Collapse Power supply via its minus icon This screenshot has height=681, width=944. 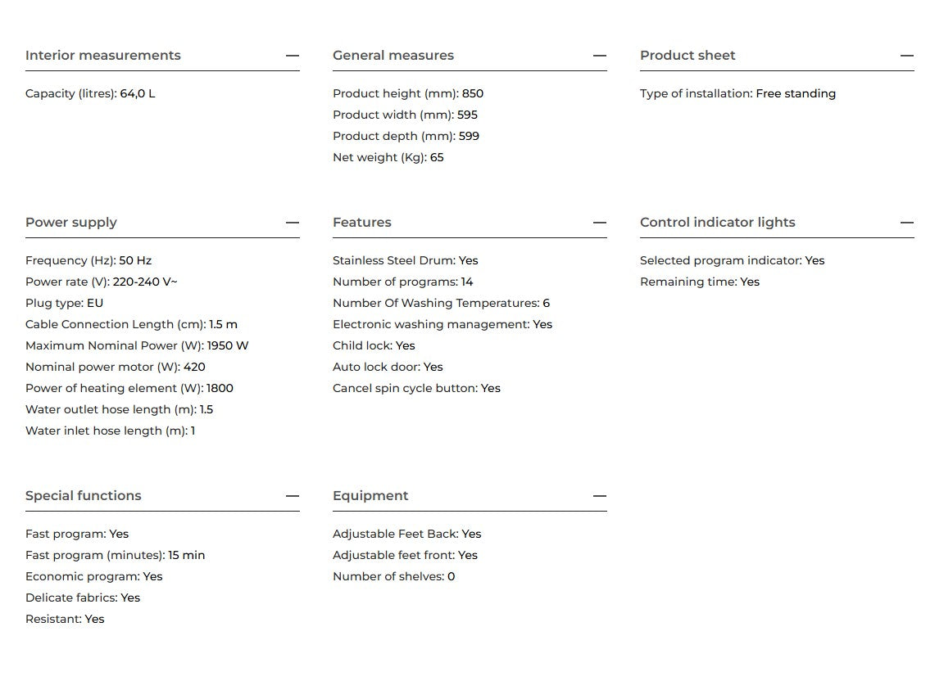click(x=292, y=223)
